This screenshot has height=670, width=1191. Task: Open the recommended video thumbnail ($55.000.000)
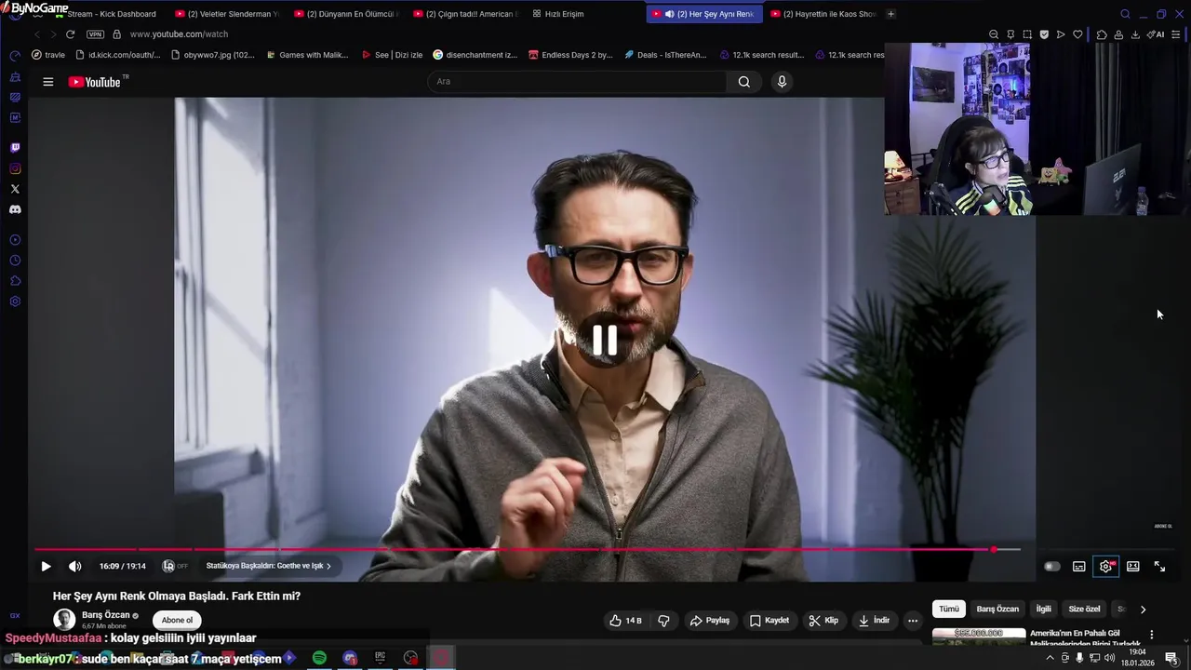pos(979,636)
